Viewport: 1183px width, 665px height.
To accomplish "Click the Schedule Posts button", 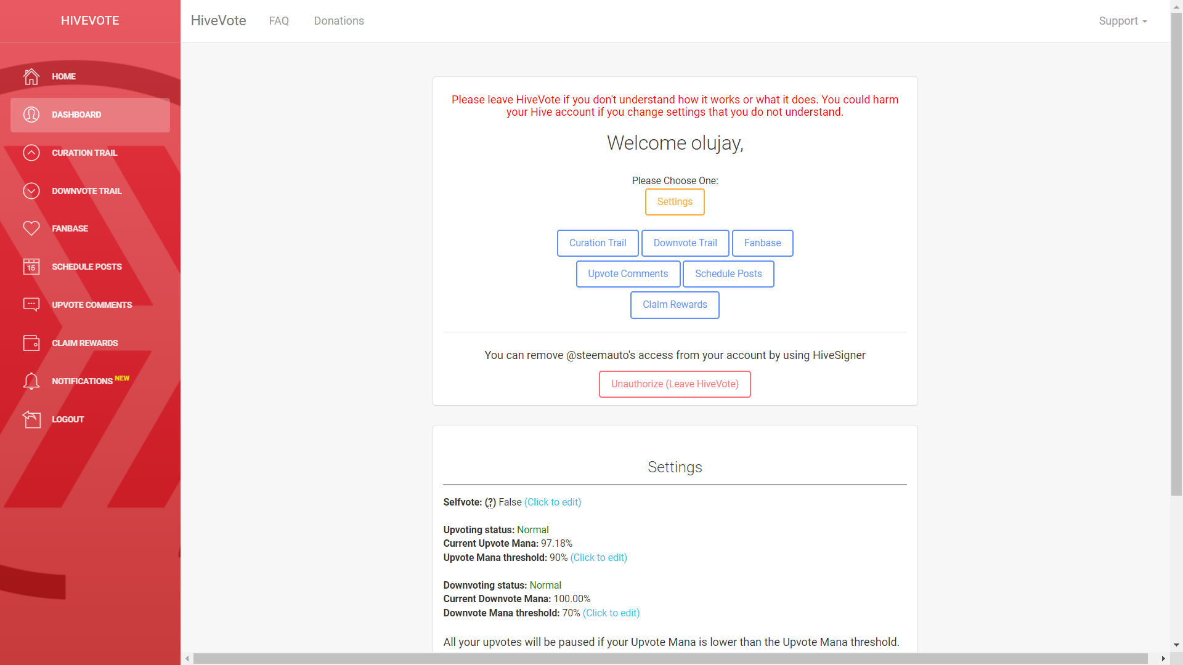I will (x=728, y=274).
